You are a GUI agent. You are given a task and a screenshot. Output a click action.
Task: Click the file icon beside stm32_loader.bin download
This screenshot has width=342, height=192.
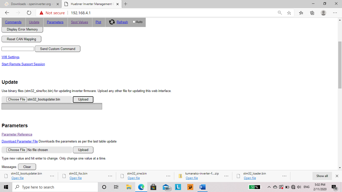coord(239,176)
